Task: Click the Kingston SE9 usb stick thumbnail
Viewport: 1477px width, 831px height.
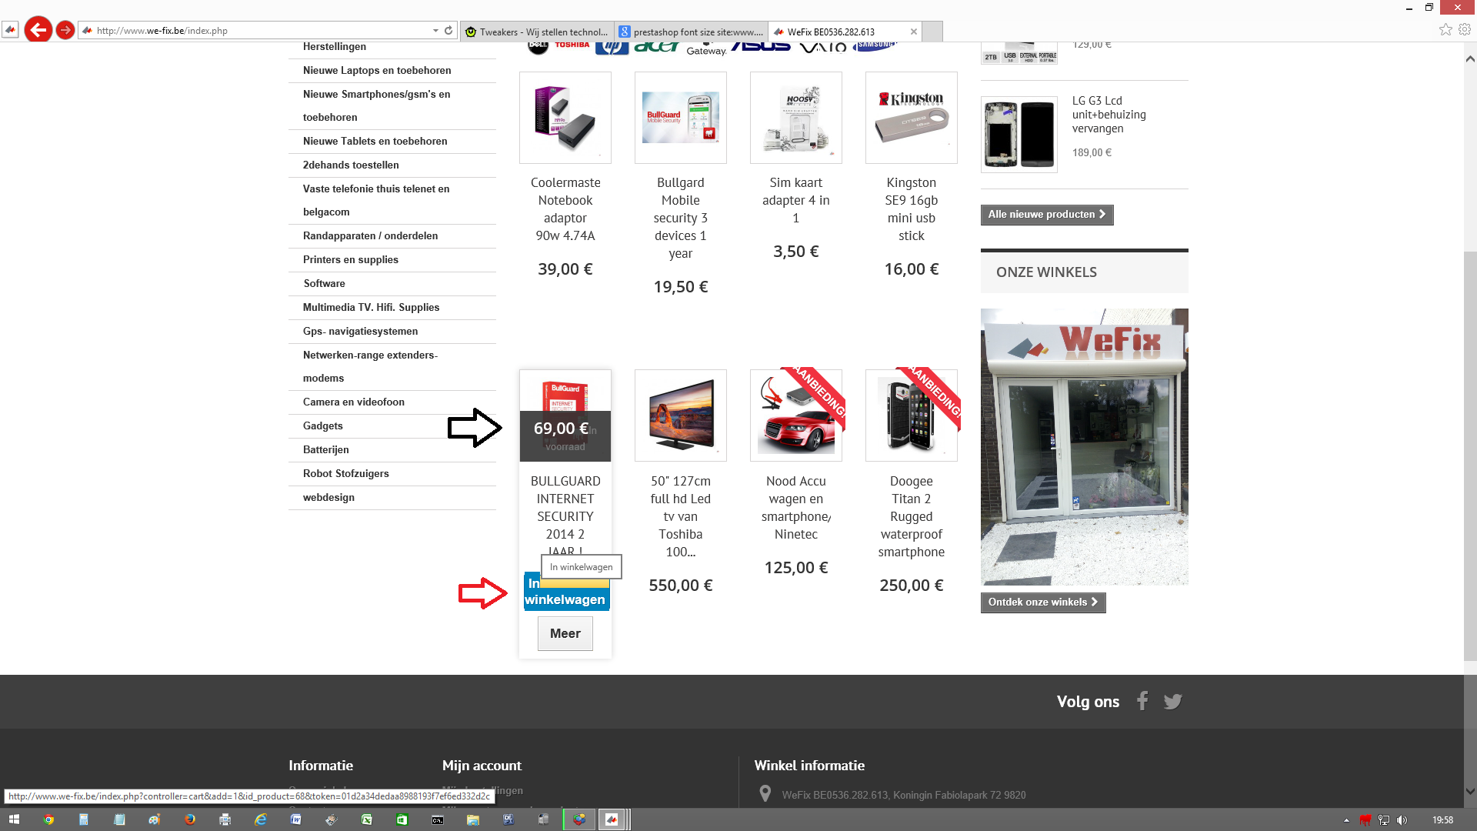Action: (x=911, y=118)
